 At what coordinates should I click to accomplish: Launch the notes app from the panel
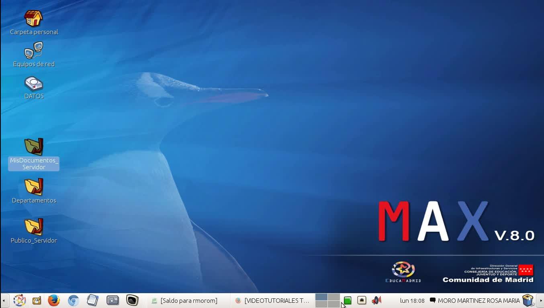pyautogui.click(x=37, y=300)
